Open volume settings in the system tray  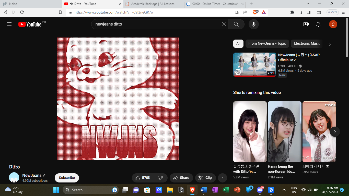[x=309, y=190]
